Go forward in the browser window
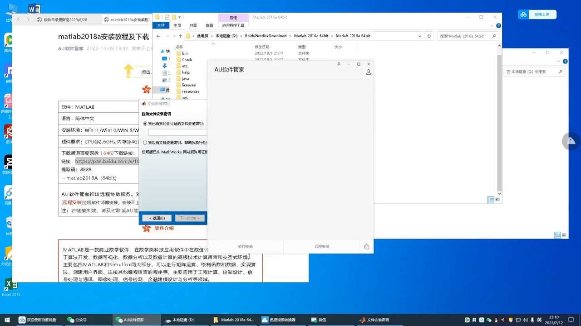 click(x=28, y=19)
